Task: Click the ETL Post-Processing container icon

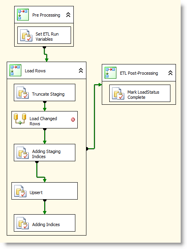Action: point(110,73)
